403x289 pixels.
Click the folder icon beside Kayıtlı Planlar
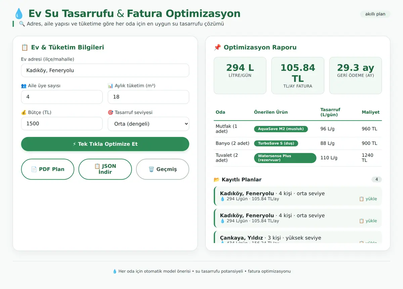coord(217,180)
